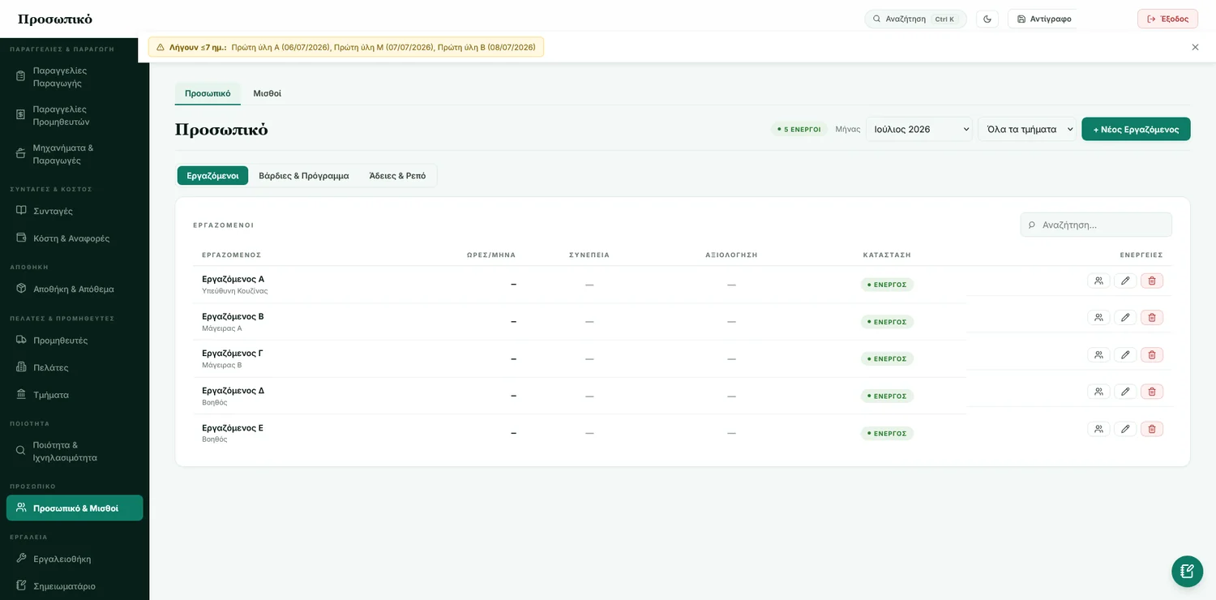Click the edit pencil for Εργαζόμενος Δ

(1125, 392)
